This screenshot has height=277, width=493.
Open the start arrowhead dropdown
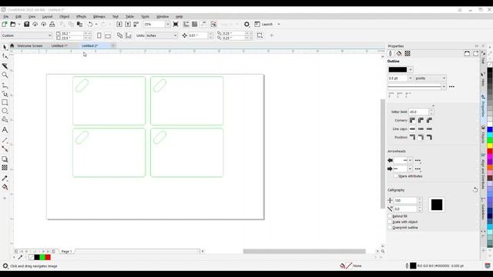click(x=410, y=161)
